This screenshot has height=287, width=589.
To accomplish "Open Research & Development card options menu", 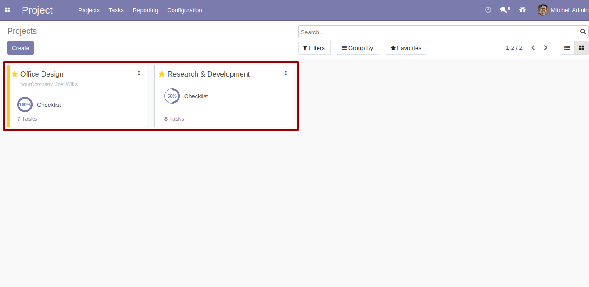I will click(286, 73).
